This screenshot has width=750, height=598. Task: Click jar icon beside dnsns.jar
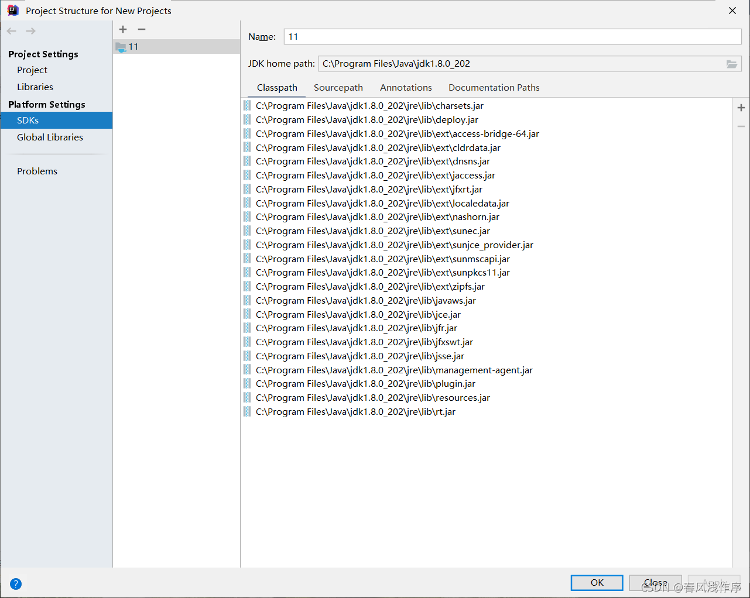tap(247, 161)
